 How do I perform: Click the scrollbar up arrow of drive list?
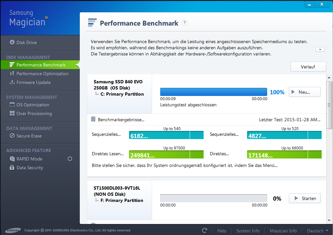[329, 78]
